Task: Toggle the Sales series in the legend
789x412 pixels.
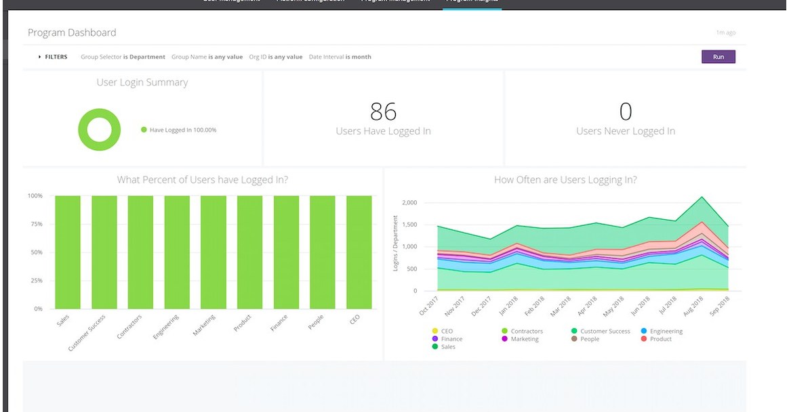Action: click(436, 346)
